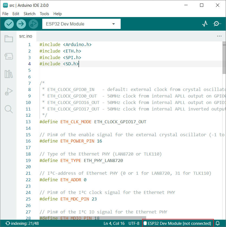The width and height of the screenshot is (226, 227).
Task: Open the Sketch menu
Action: (x=30, y=14)
